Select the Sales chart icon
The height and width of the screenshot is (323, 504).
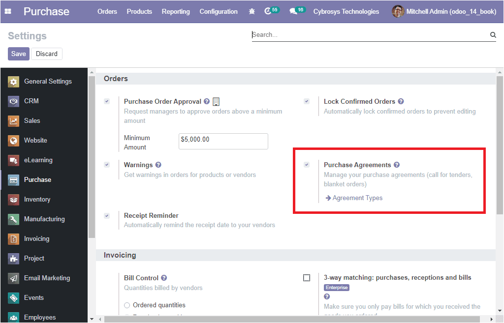click(13, 121)
